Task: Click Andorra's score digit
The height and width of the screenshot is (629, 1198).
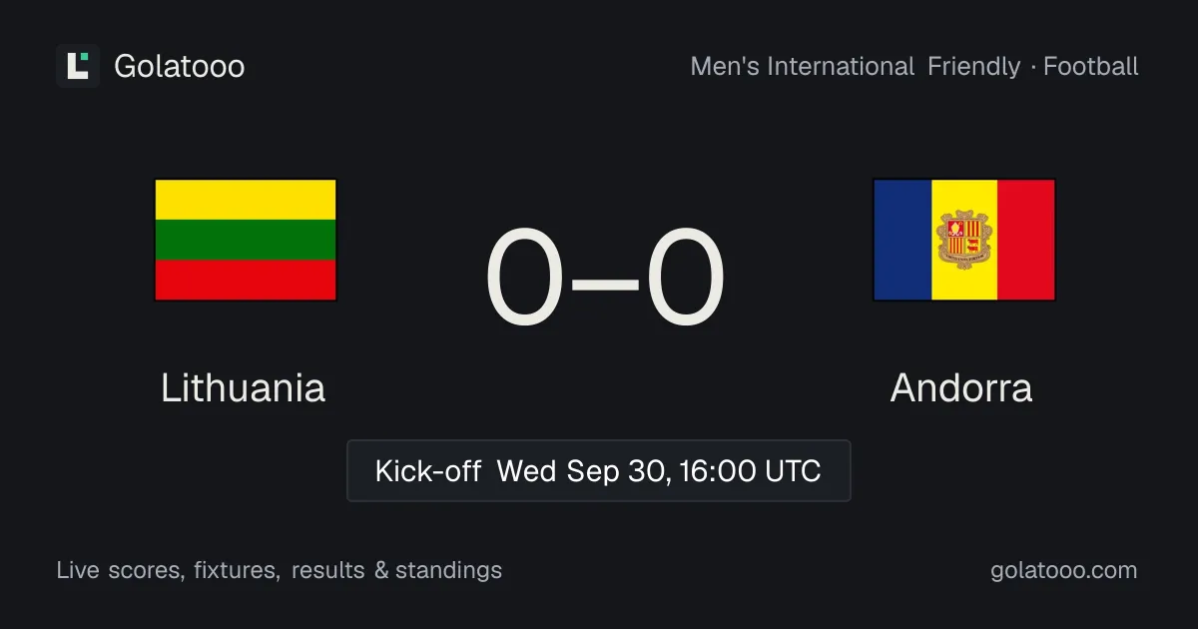Action: [x=685, y=279]
